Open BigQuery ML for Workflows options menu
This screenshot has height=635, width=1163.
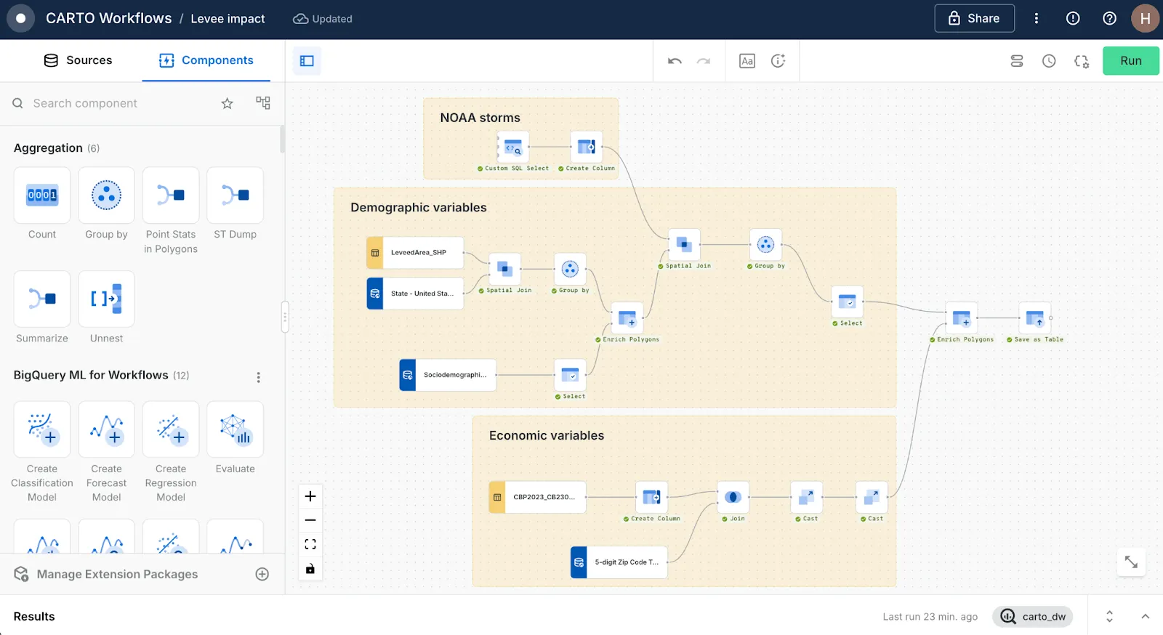[x=258, y=377]
